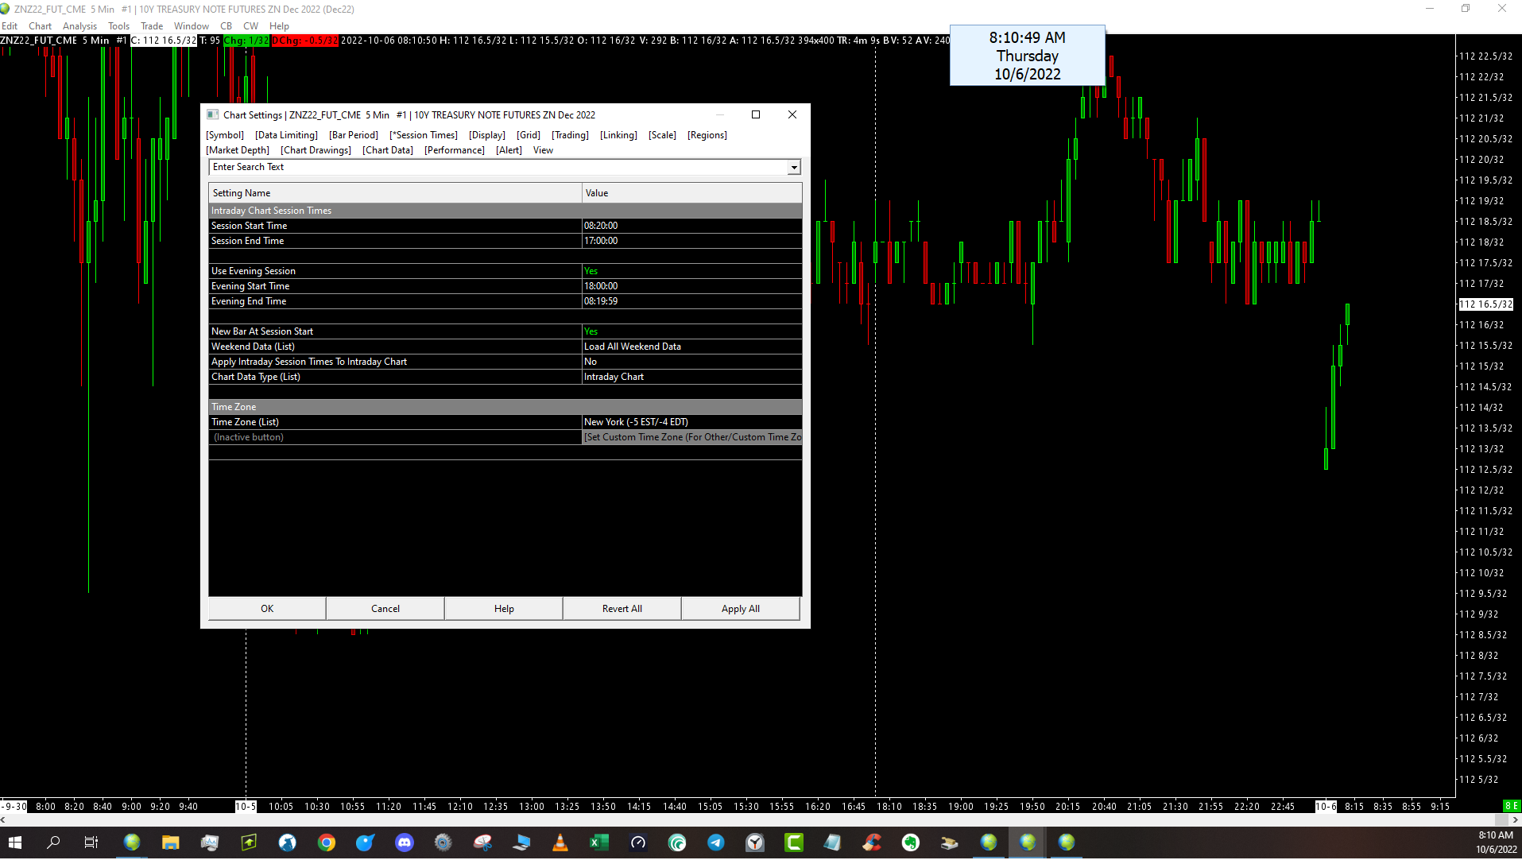This screenshot has width=1522, height=860.
Task: Open the Edit menu
Action: tap(10, 26)
